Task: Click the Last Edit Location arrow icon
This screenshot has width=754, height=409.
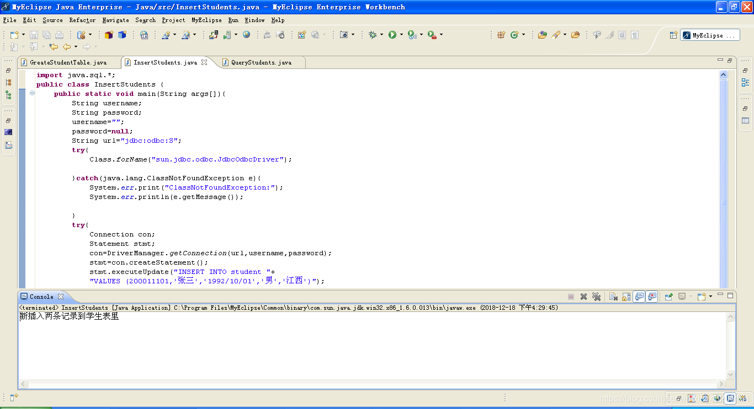Action: pyautogui.click(x=54, y=47)
